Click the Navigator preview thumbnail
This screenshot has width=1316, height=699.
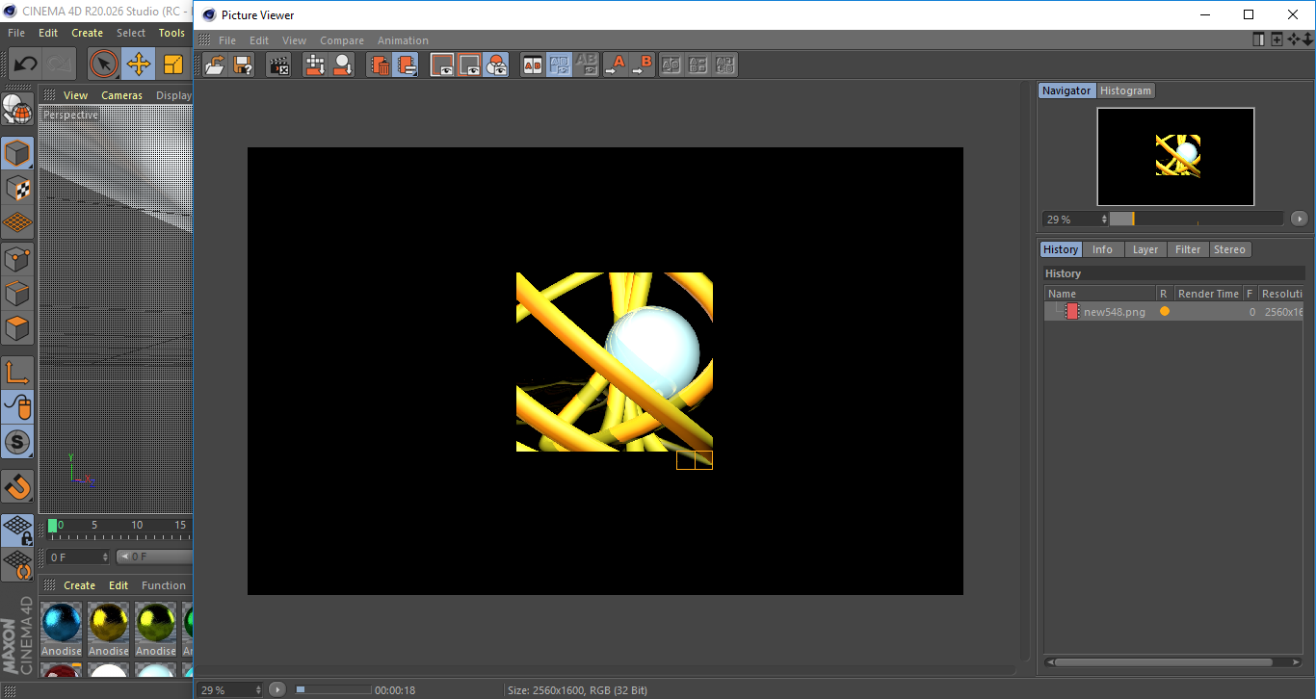click(1175, 156)
